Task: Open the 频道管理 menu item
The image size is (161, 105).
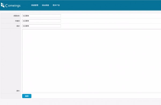Action: (x=35, y=5)
